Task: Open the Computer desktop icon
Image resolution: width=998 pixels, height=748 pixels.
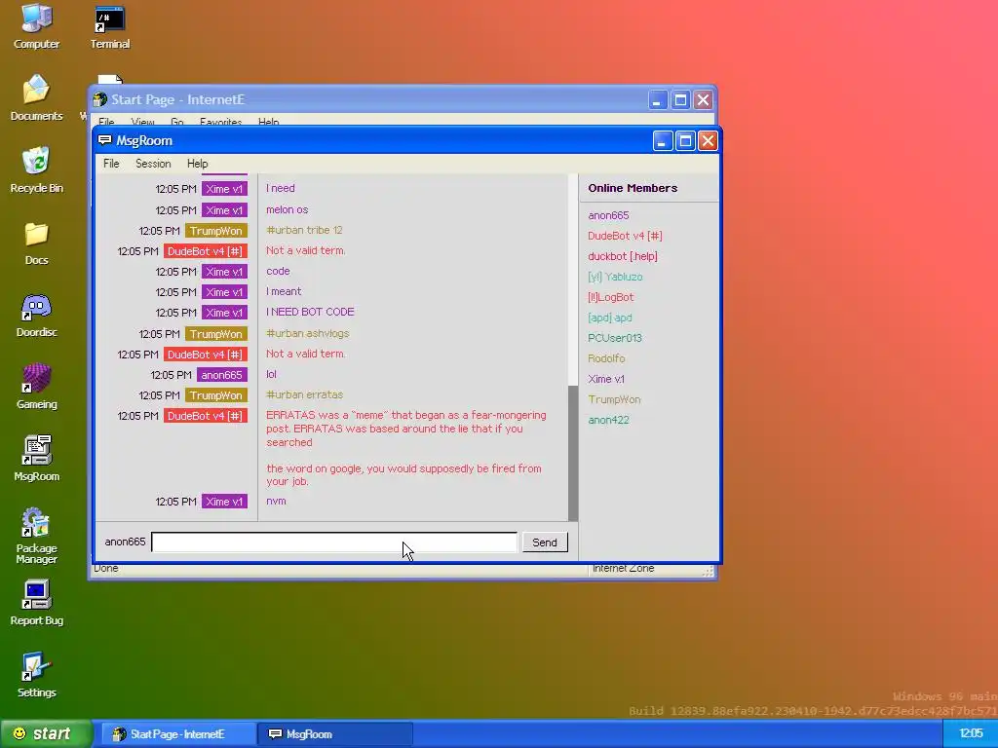Action: 36,26
